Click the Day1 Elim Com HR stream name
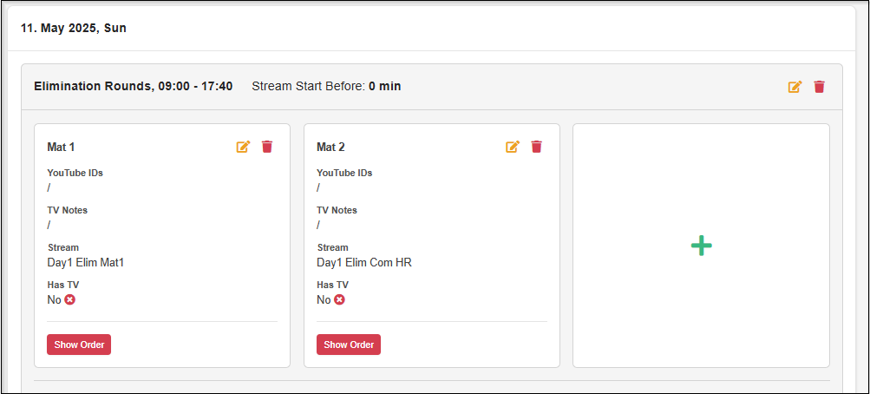Viewport: 870px width, 394px height. (363, 262)
